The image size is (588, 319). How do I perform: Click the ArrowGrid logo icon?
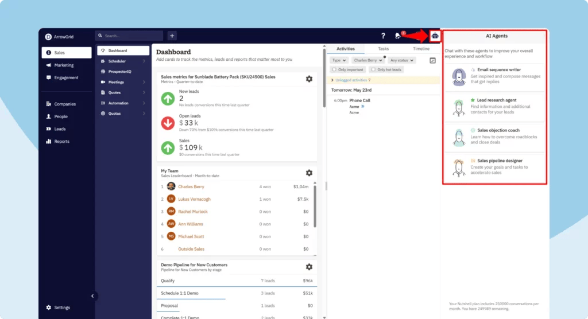pos(48,37)
